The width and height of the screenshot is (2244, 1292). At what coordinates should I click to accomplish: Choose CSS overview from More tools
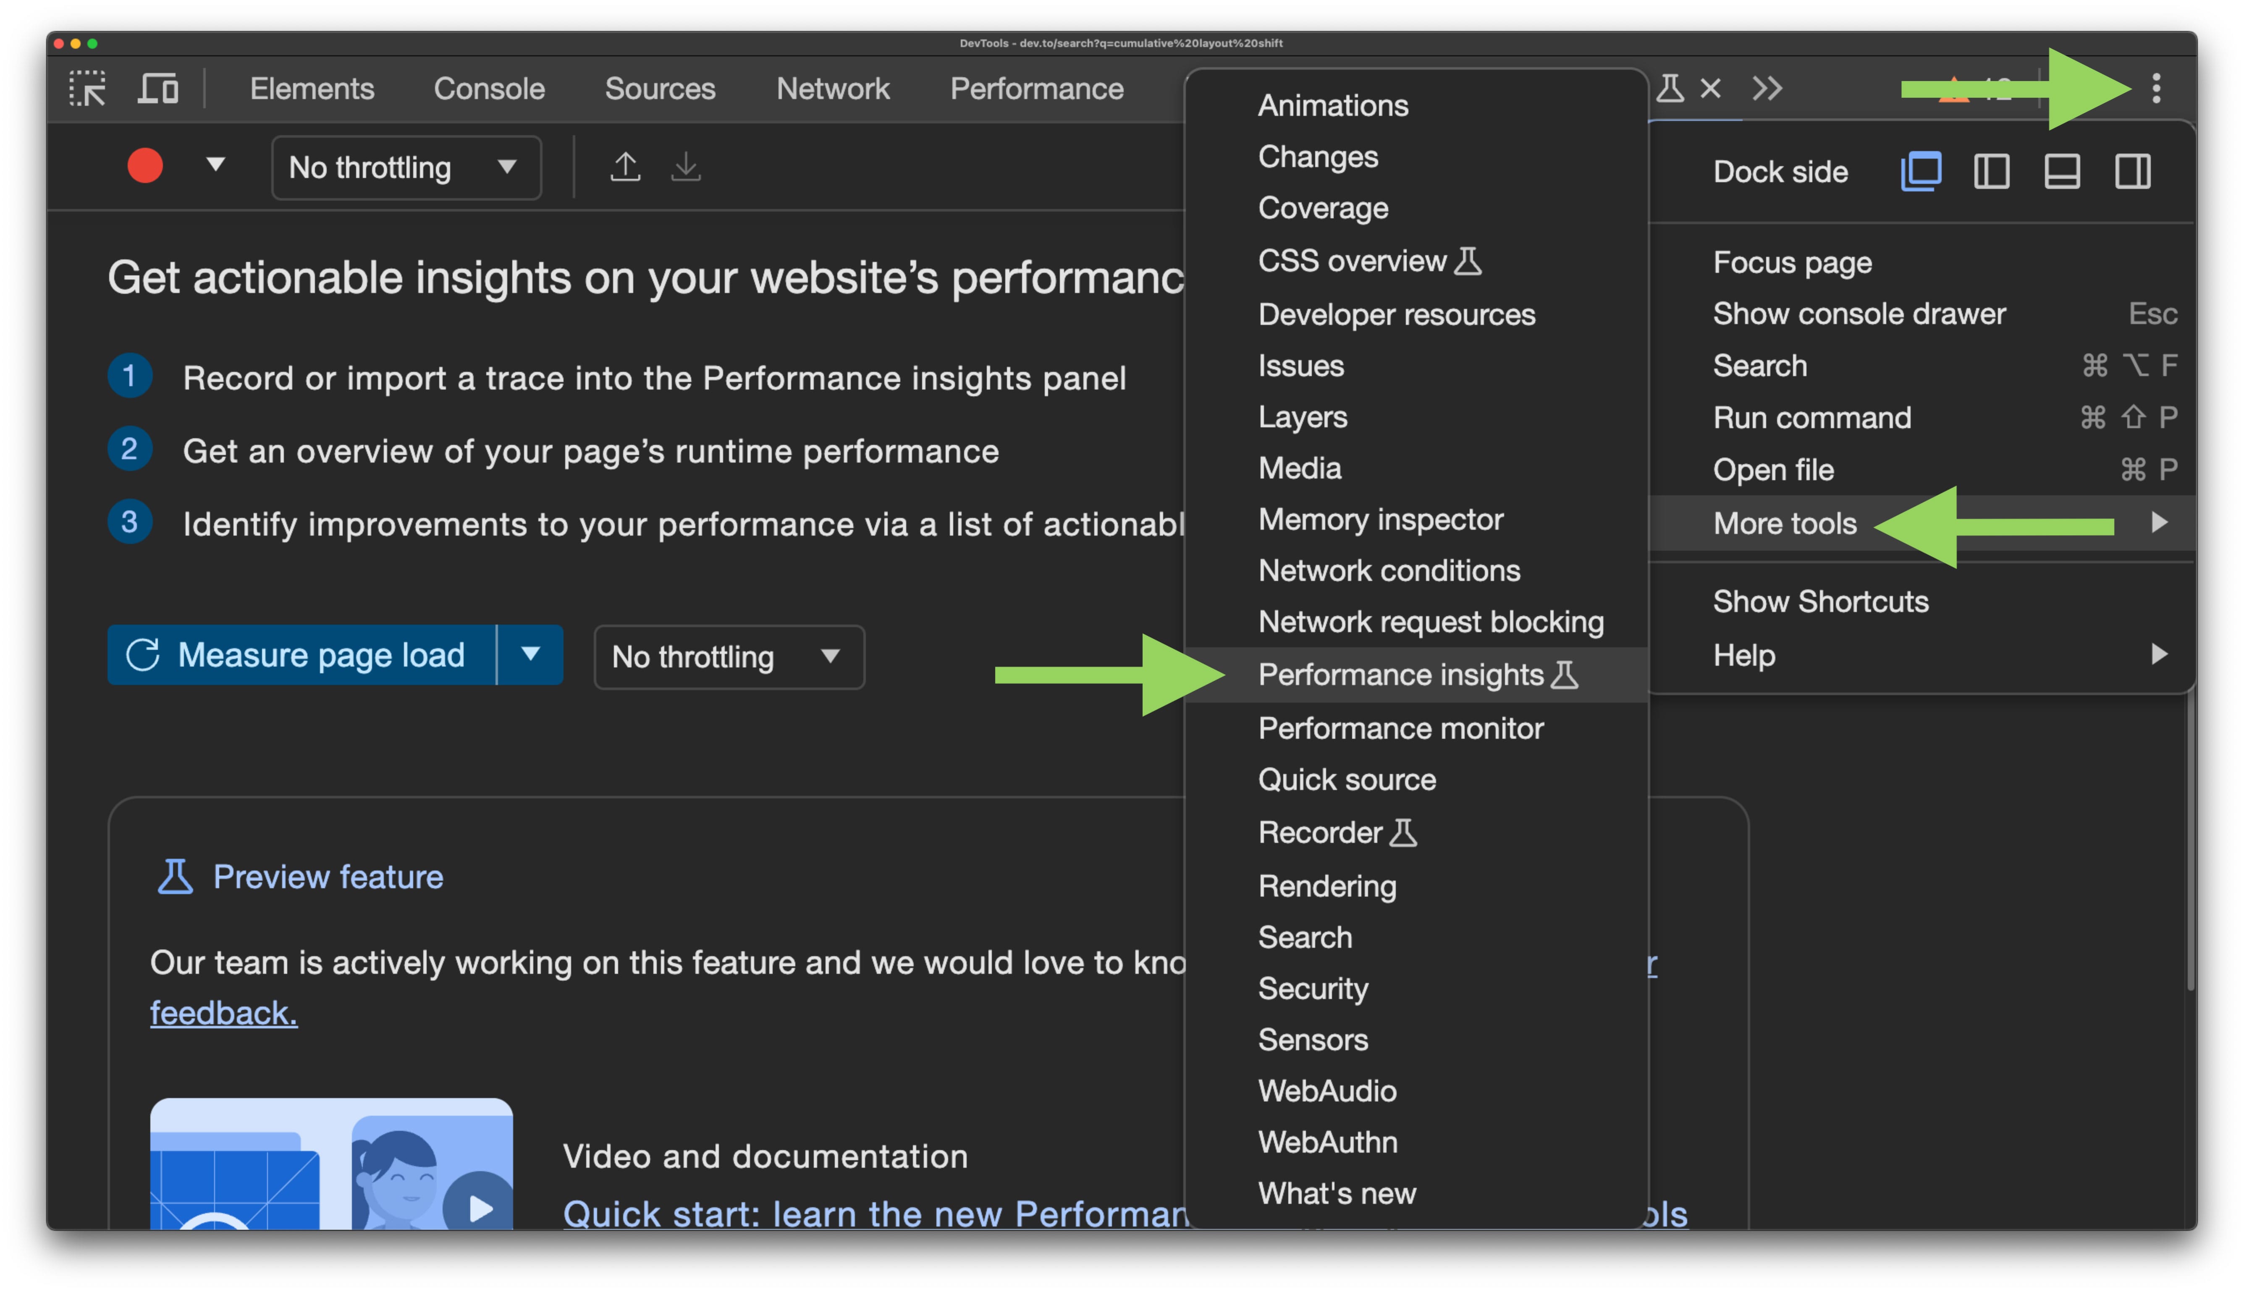(1417, 261)
